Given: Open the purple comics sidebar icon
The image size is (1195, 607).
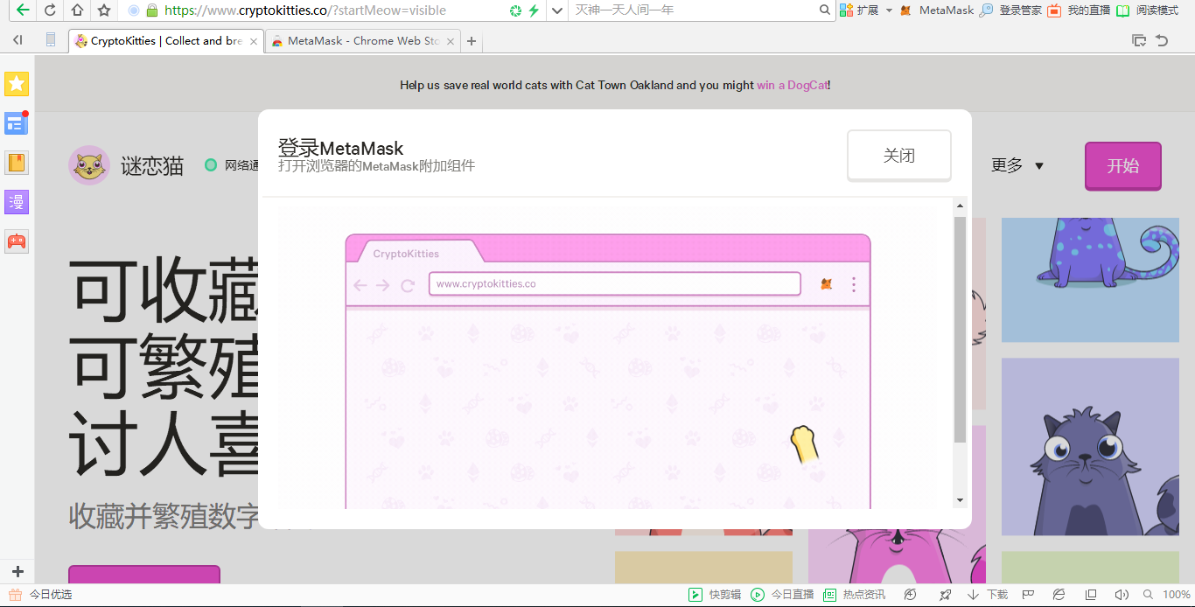Looking at the screenshot, I should (17, 202).
